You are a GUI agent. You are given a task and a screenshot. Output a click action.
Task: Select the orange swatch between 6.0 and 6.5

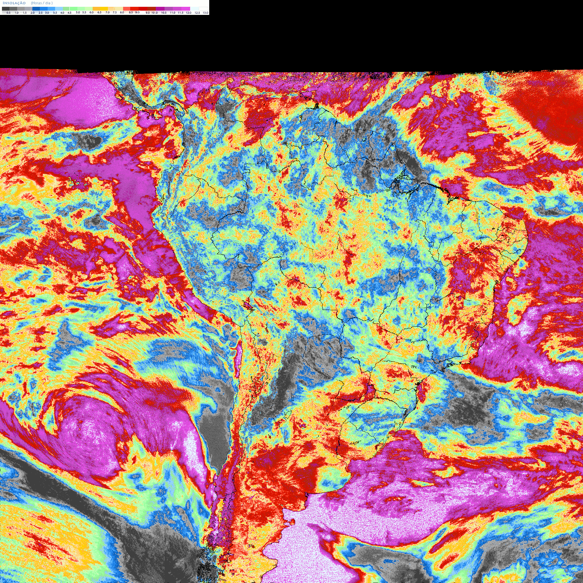point(96,9)
